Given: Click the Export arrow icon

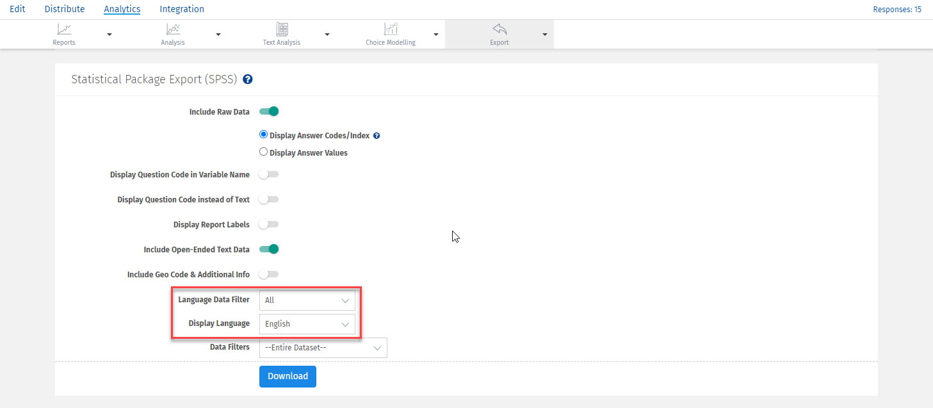Looking at the screenshot, I should (499, 29).
